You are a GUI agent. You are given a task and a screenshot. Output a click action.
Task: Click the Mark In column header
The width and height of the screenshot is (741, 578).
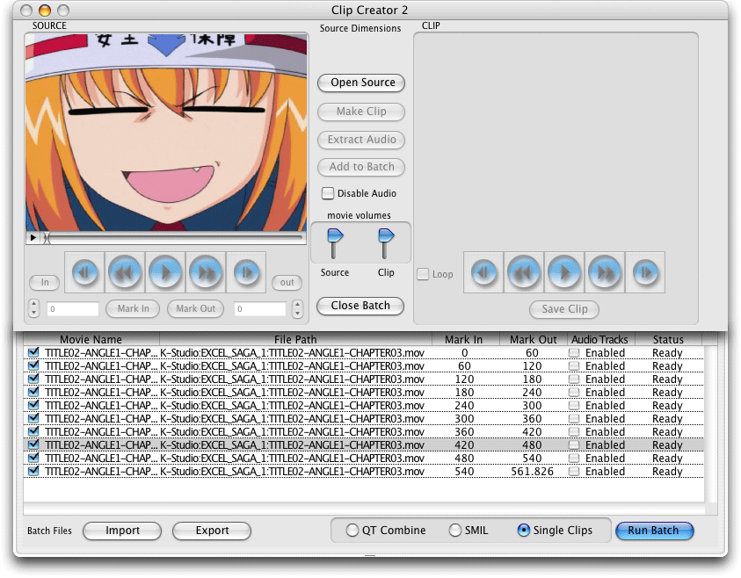click(x=466, y=339)
